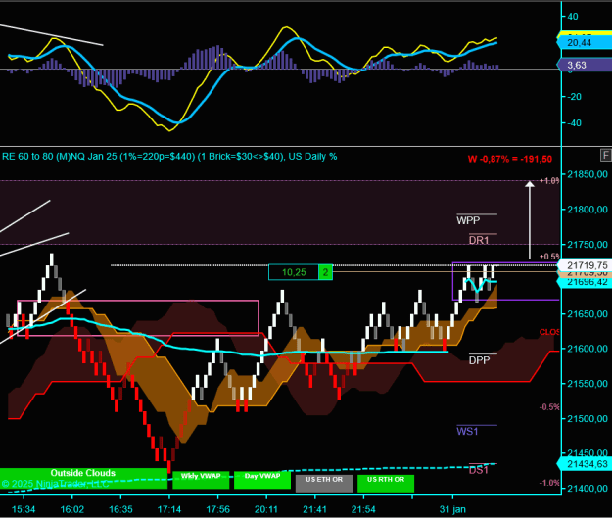Viewport: 612px width, 518px height.
Task: Click the 21800,00 price axis label
Action: [x=588, y=210]
